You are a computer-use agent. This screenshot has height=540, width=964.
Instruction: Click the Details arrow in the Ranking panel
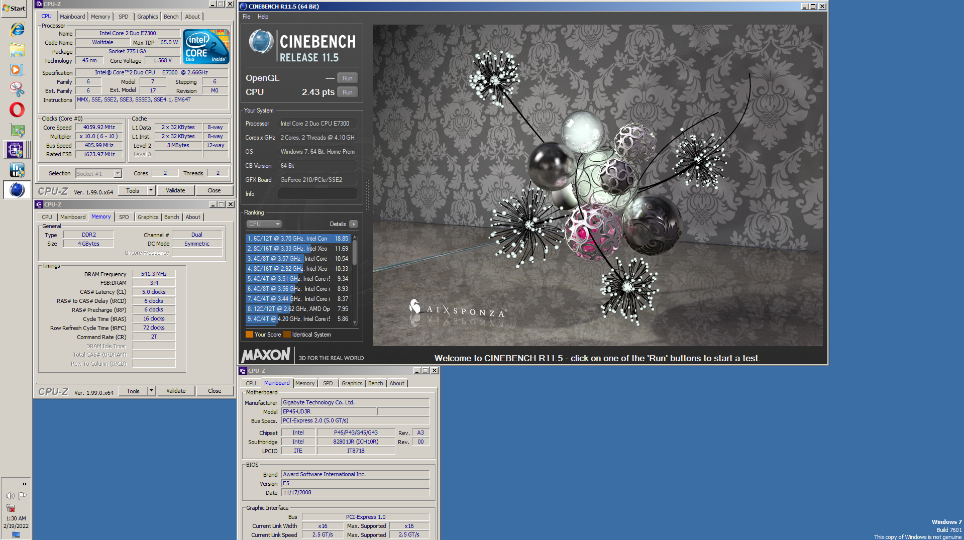pos(354,224)
